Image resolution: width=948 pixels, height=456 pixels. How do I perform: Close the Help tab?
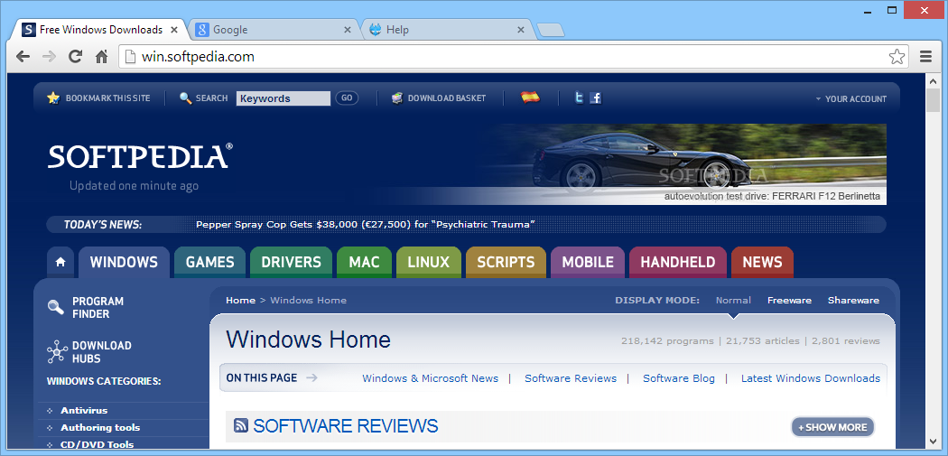[520, 30]
